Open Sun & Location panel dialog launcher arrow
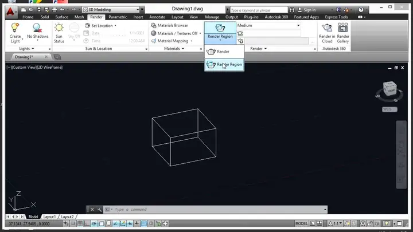This screenshot has width=413, height=232. tap(146, 49)
